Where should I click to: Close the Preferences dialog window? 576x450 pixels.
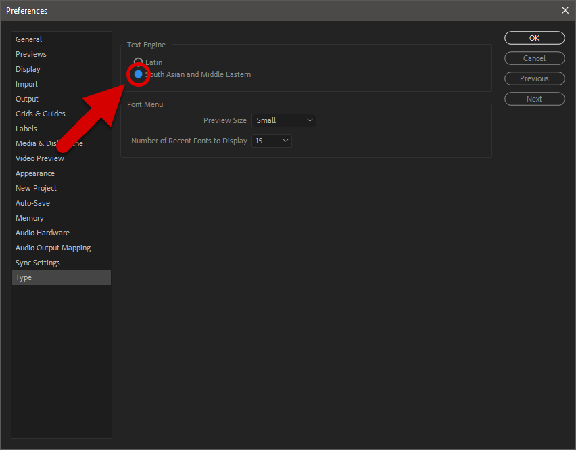coord(565,10)
